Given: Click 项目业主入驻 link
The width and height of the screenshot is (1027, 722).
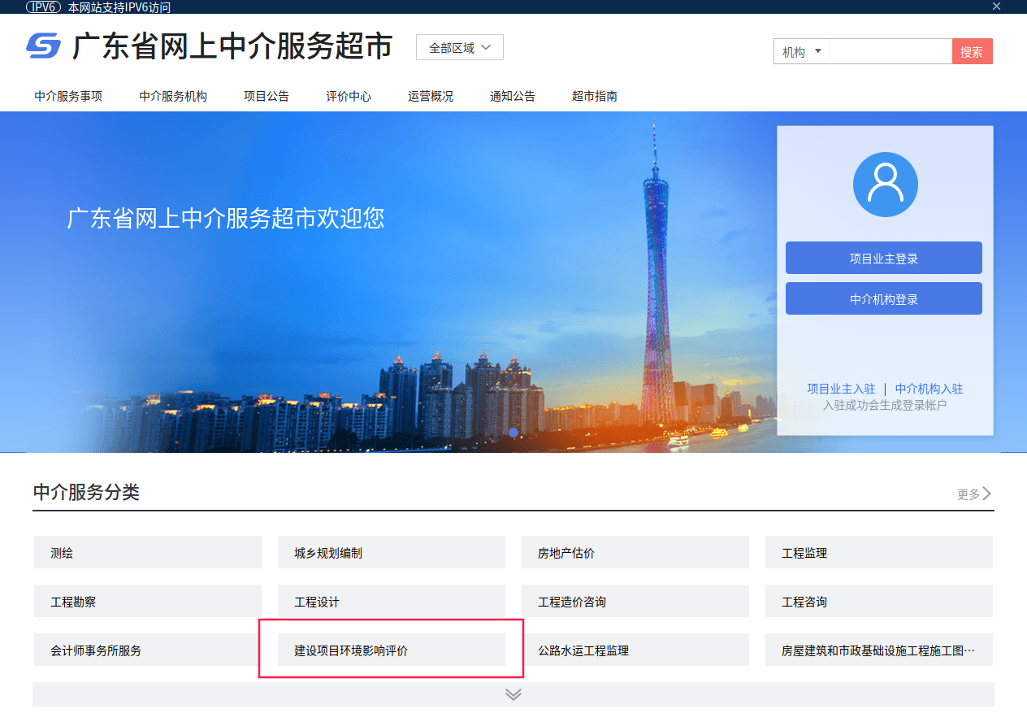Looking at the screenshot, I should (x=841, y=389).
